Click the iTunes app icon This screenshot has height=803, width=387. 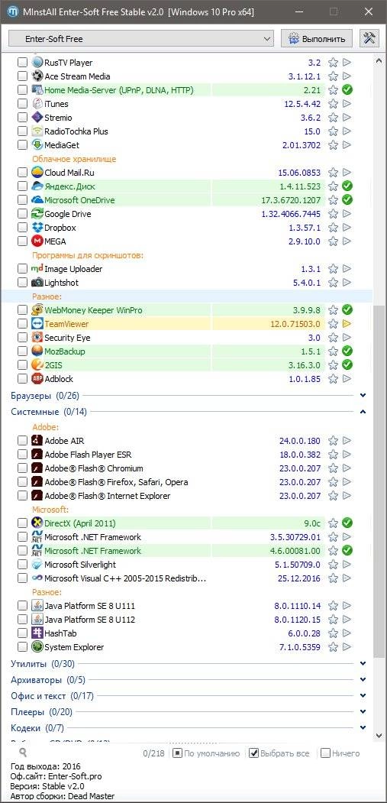tap(37, 104)
